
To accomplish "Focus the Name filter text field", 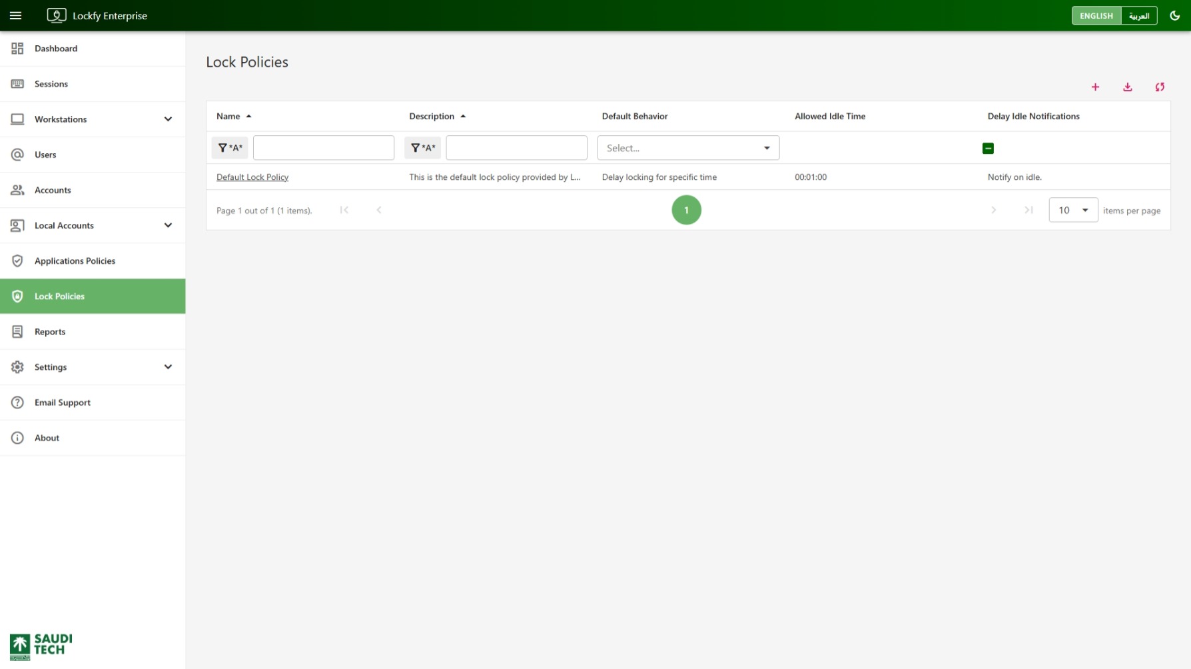I will pos(324,148).
